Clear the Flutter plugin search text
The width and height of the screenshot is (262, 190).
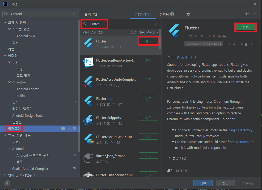(156, 24)
